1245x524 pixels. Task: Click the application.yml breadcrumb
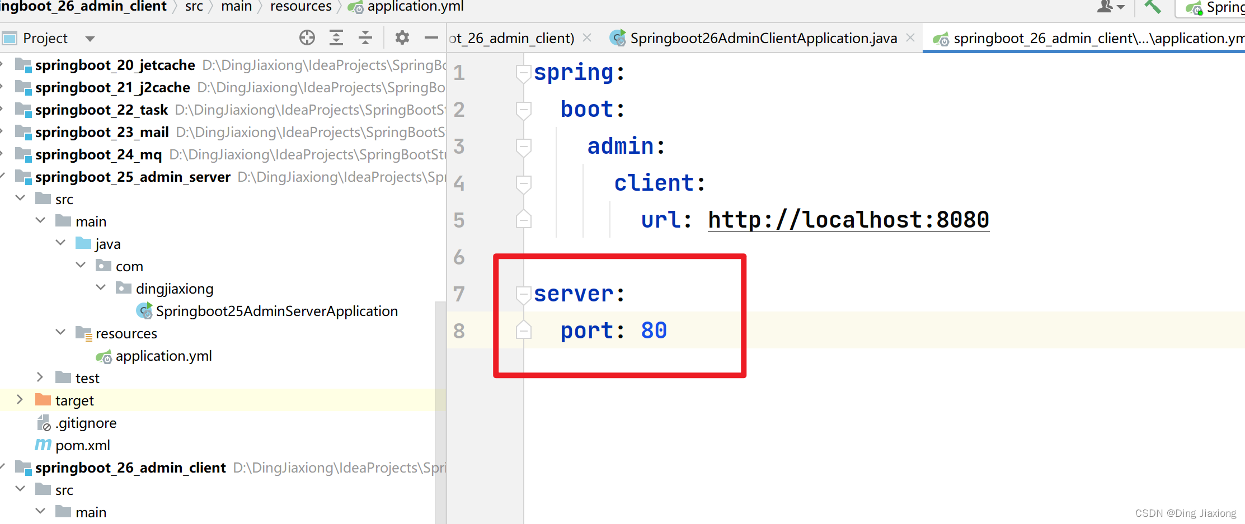click(415, 7)
